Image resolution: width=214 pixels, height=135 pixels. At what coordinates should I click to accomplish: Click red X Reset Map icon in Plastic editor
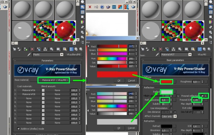[32, 49]
